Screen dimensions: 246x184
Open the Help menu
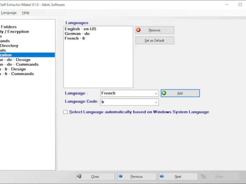(26, 13)
